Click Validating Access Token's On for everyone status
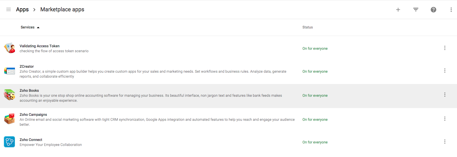The image size is (457, 157). click(315, 49)
